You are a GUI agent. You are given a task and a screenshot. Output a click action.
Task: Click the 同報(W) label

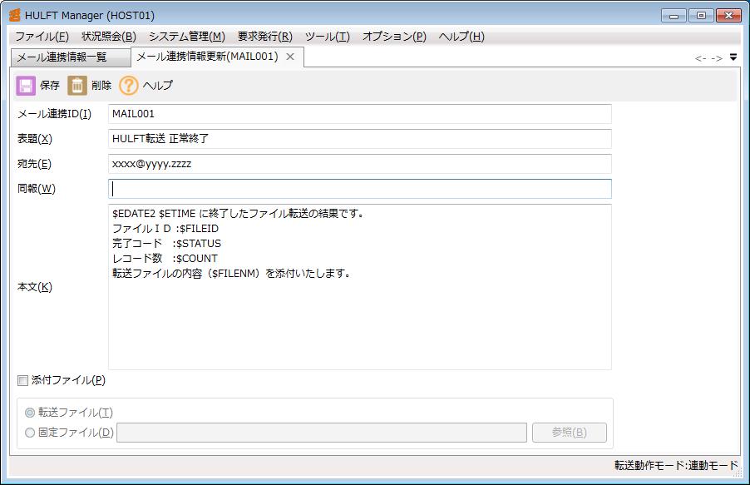point(37,189)
